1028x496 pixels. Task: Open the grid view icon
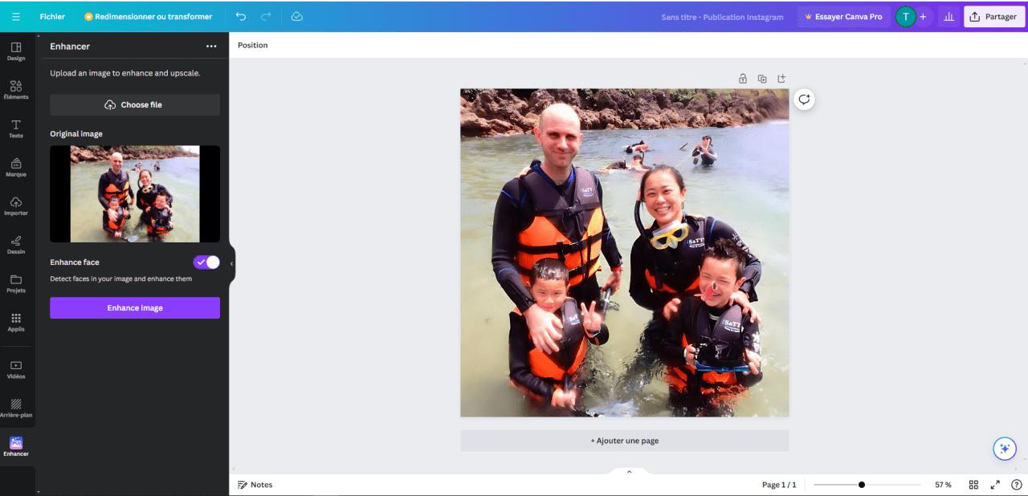tap(973, 485)
